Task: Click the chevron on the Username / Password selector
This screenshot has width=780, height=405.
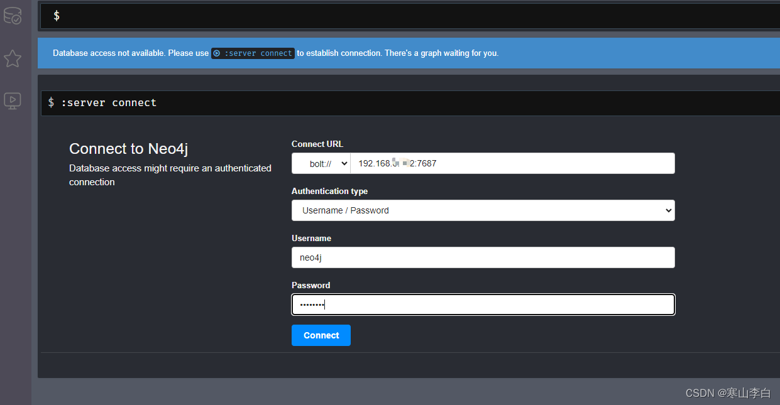Action: pos(666,210)
